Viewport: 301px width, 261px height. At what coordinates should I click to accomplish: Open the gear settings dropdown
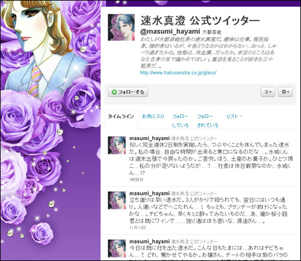(x=285, y=92)
